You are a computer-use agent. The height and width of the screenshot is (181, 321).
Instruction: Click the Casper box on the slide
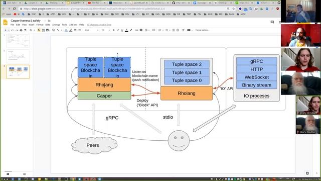tap(104, 96)
